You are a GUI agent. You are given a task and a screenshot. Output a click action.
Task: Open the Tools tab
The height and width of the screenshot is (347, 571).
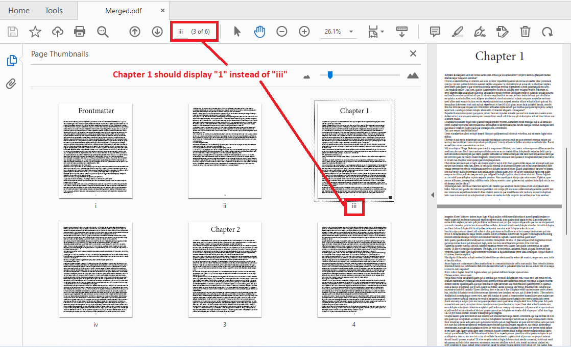pos(54,10)
